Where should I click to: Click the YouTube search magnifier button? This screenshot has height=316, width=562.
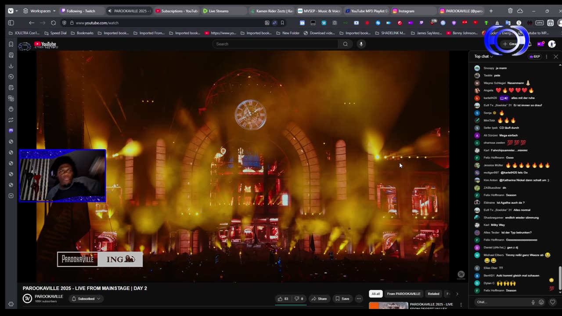345,44
